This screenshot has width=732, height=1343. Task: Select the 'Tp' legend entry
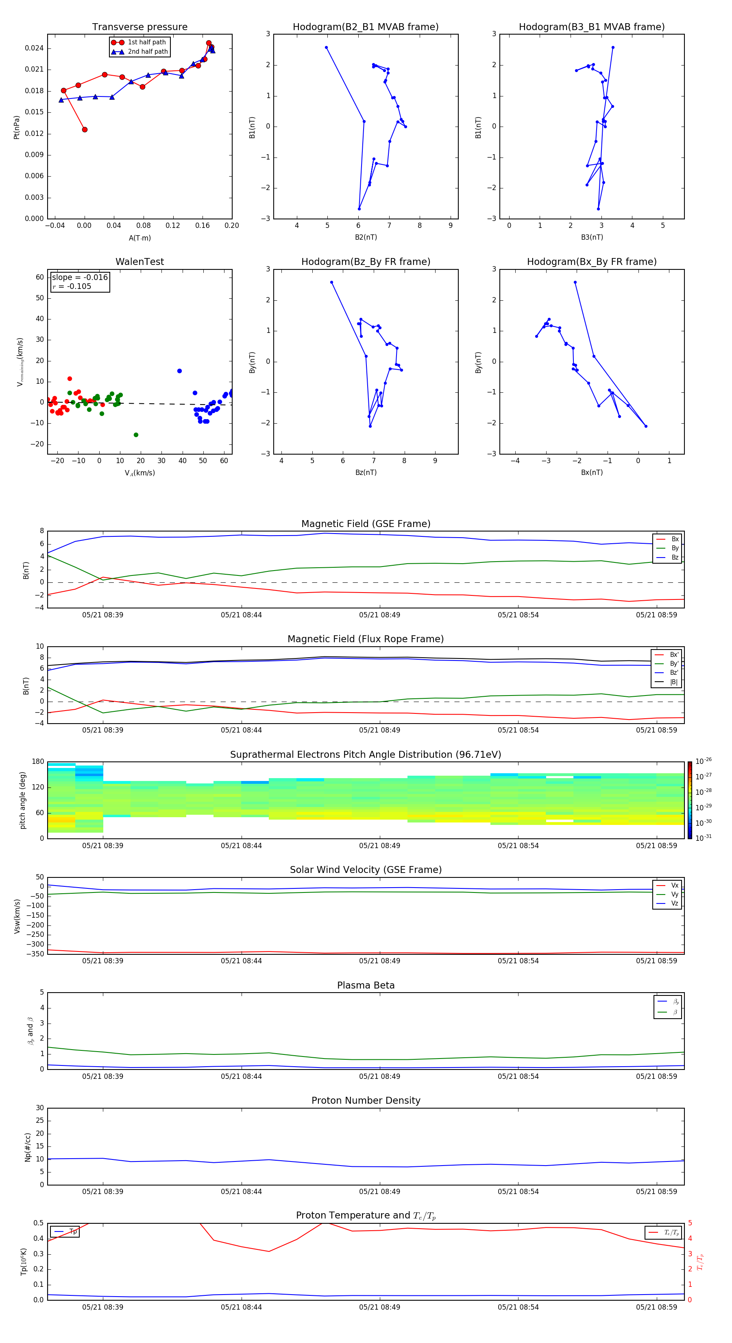(65, 1231)
